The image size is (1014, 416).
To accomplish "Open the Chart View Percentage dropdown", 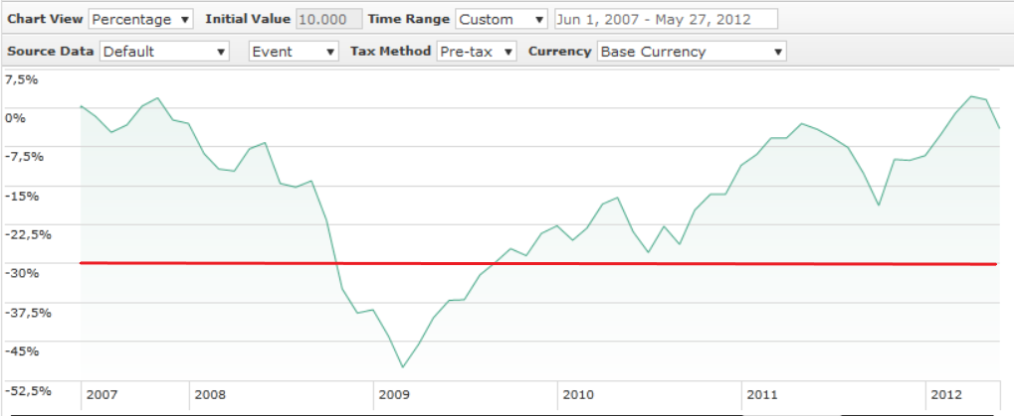I will 142,20.
